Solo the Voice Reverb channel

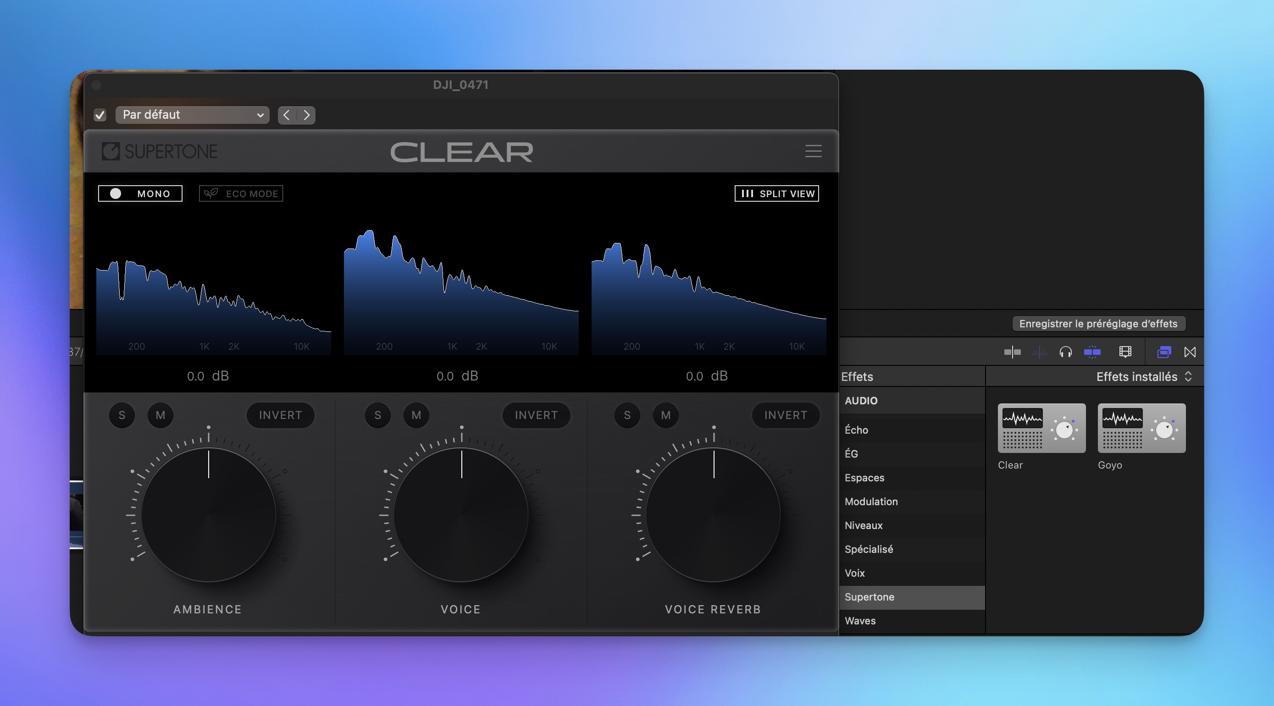coord(627,415)
